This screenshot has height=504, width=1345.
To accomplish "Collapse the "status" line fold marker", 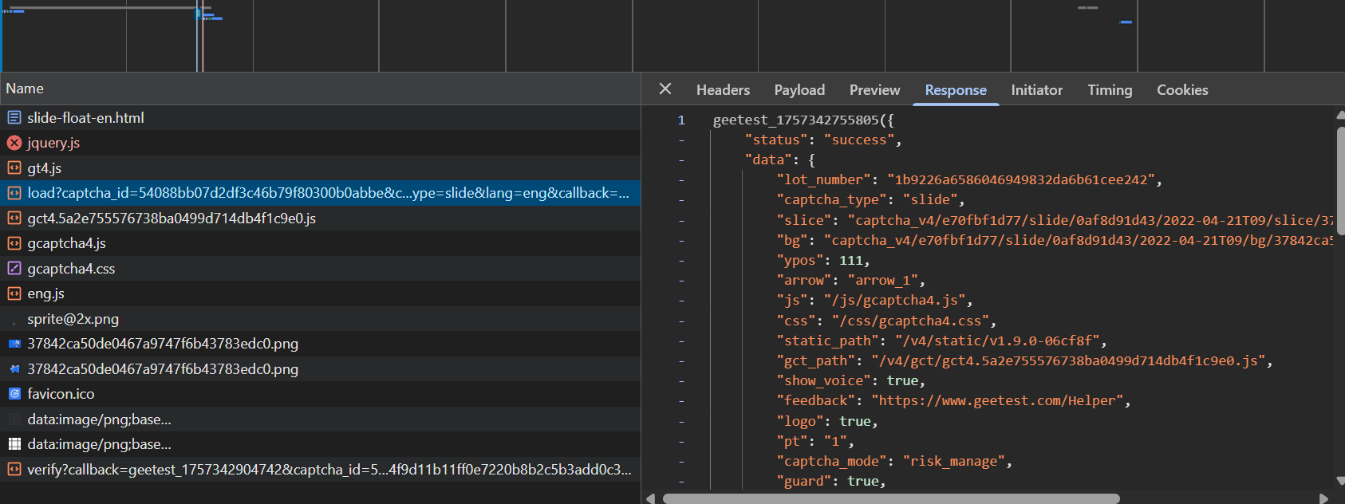I will (681, 140).
